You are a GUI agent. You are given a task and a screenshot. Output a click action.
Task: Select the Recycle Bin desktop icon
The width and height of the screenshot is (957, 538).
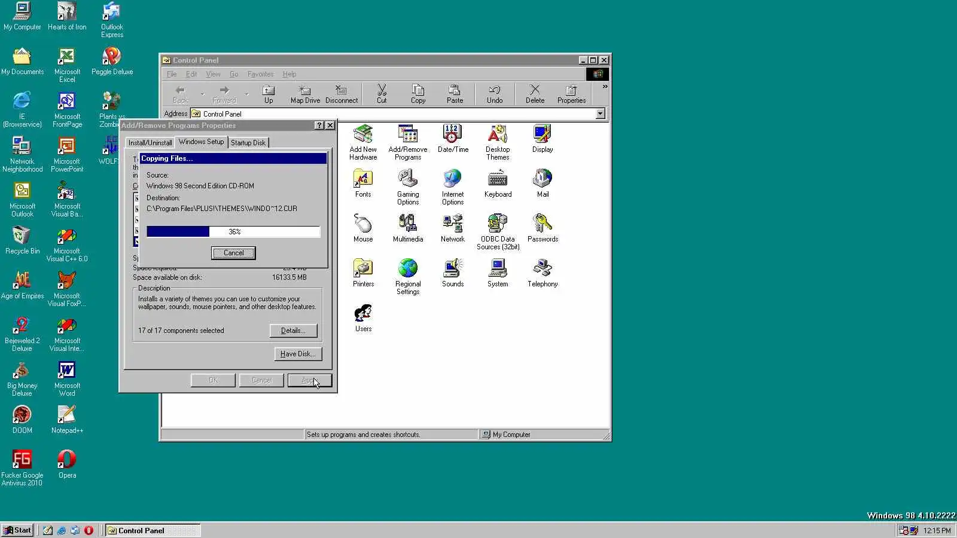pyautogui.click(x=22, y=240)
